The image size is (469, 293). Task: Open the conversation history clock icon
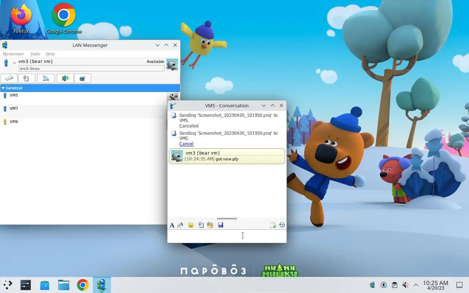[282, 225]
